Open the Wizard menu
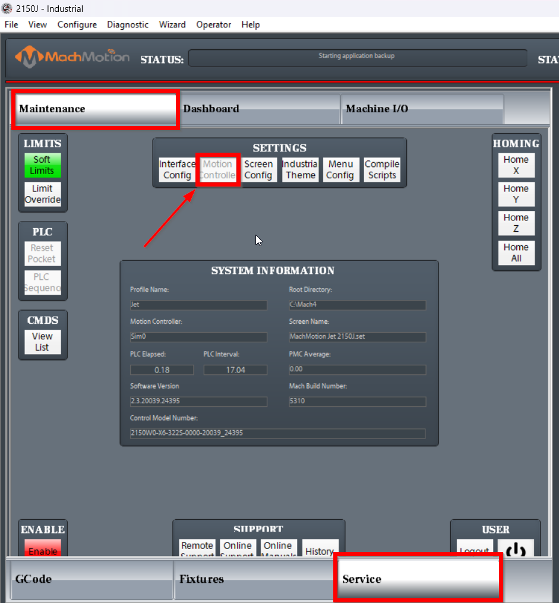Screen dimensions: 559x603 point(172,24)
